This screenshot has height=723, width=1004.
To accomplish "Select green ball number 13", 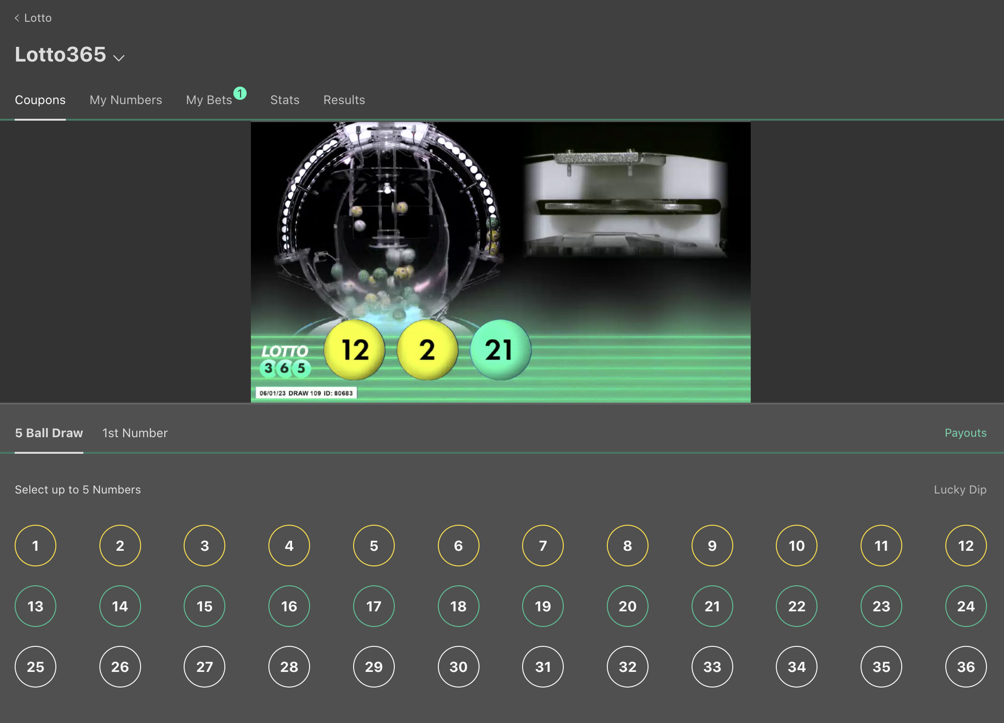I will tap(36, 606).
